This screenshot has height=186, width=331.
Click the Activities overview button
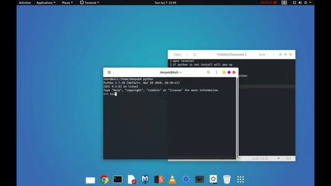[x=25, y=3]
